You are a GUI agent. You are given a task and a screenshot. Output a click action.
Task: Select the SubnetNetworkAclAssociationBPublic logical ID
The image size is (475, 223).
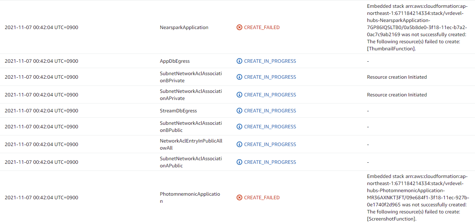coord(191,127)
